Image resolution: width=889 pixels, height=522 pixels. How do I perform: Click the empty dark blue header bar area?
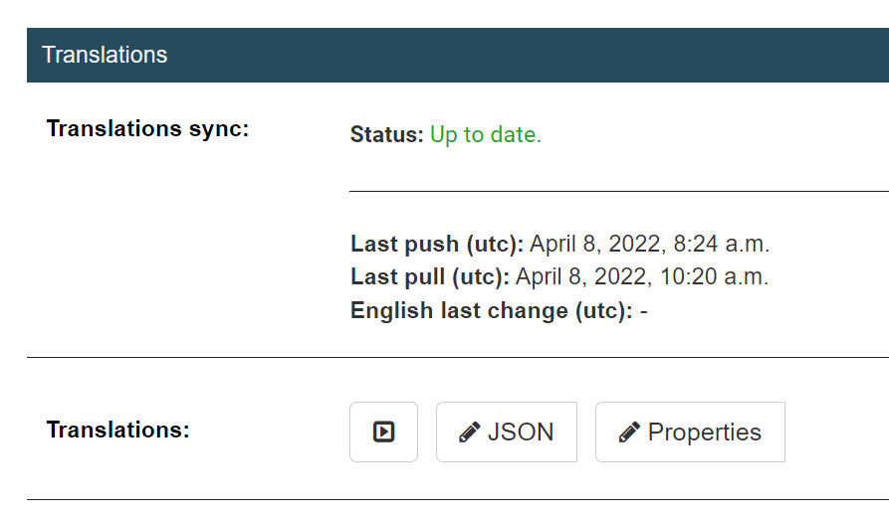point(528,55)
